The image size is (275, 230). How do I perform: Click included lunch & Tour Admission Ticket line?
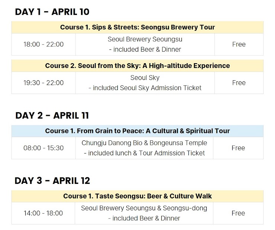[x=144, y=153]
